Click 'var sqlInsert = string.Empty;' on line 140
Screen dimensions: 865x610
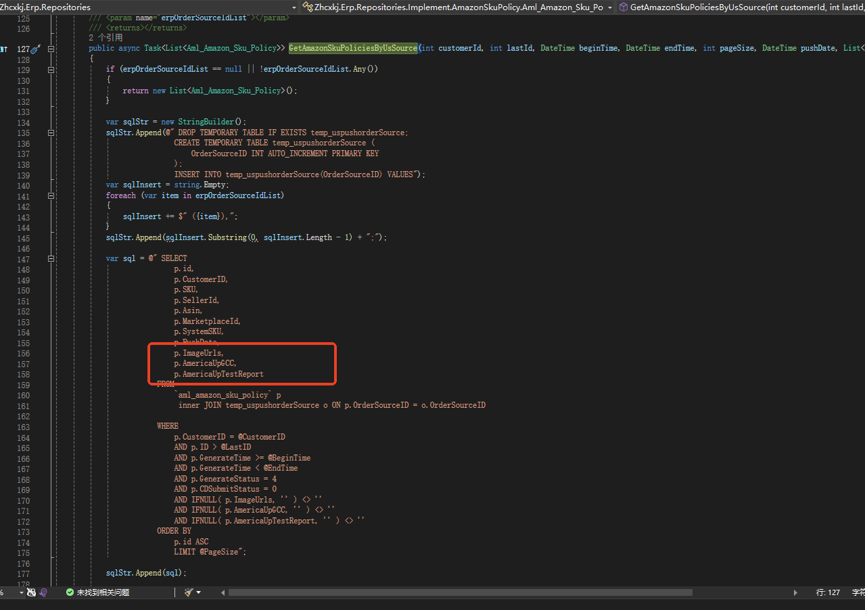[x=168, y=185]
